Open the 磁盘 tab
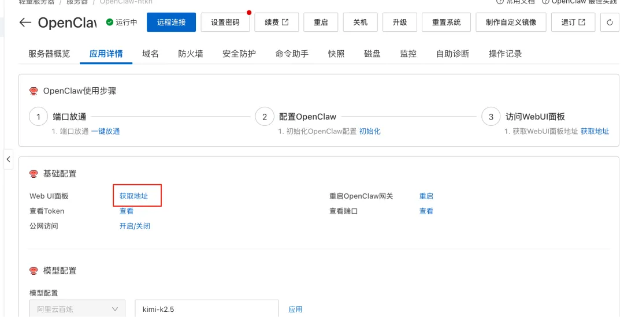Screen dimensions: 624x317 pos(372,54)
